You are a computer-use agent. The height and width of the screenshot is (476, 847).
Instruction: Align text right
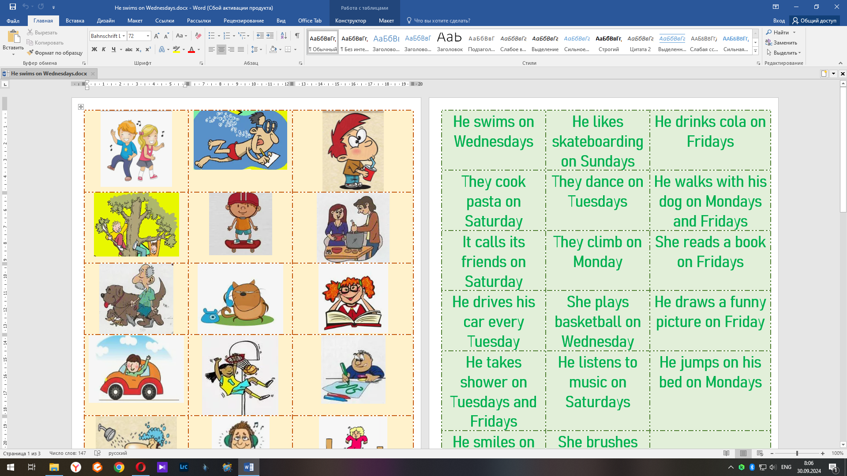click(231, 49)
